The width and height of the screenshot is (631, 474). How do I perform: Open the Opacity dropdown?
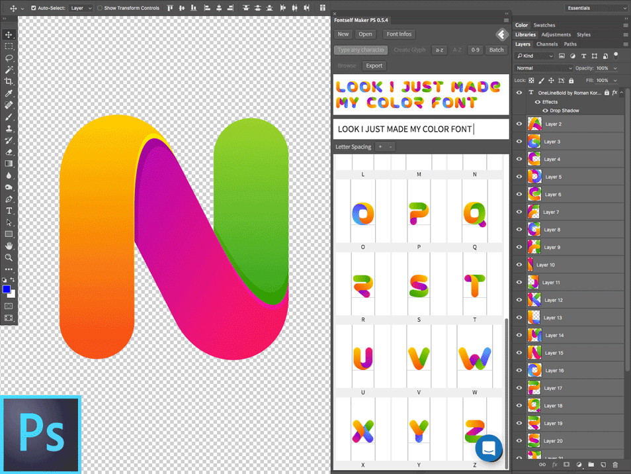click(x=614, y=68)
